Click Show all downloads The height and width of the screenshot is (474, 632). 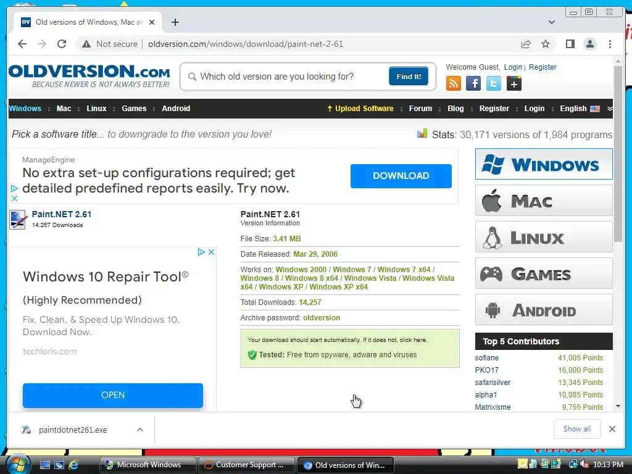(577, 429)
